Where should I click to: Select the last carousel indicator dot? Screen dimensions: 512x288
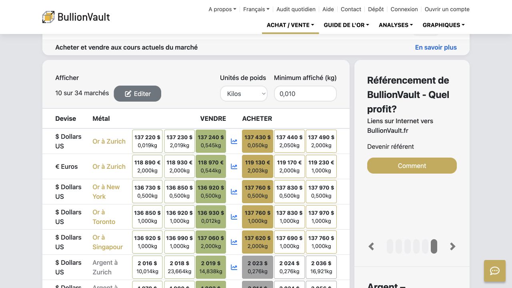point(434,246)
